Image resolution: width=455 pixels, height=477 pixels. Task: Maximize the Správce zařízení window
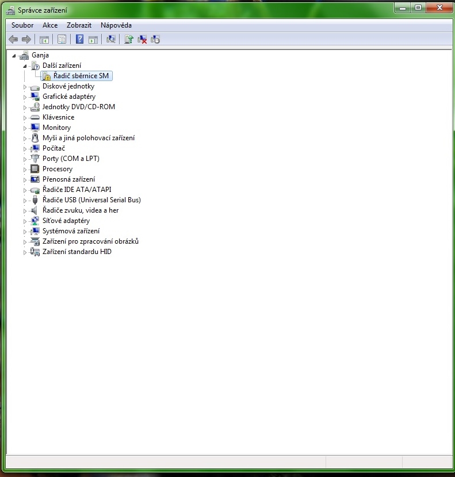(x=418, y=8)
